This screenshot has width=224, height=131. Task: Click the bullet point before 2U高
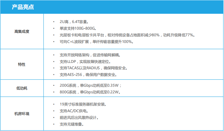(x=53, y=22)
